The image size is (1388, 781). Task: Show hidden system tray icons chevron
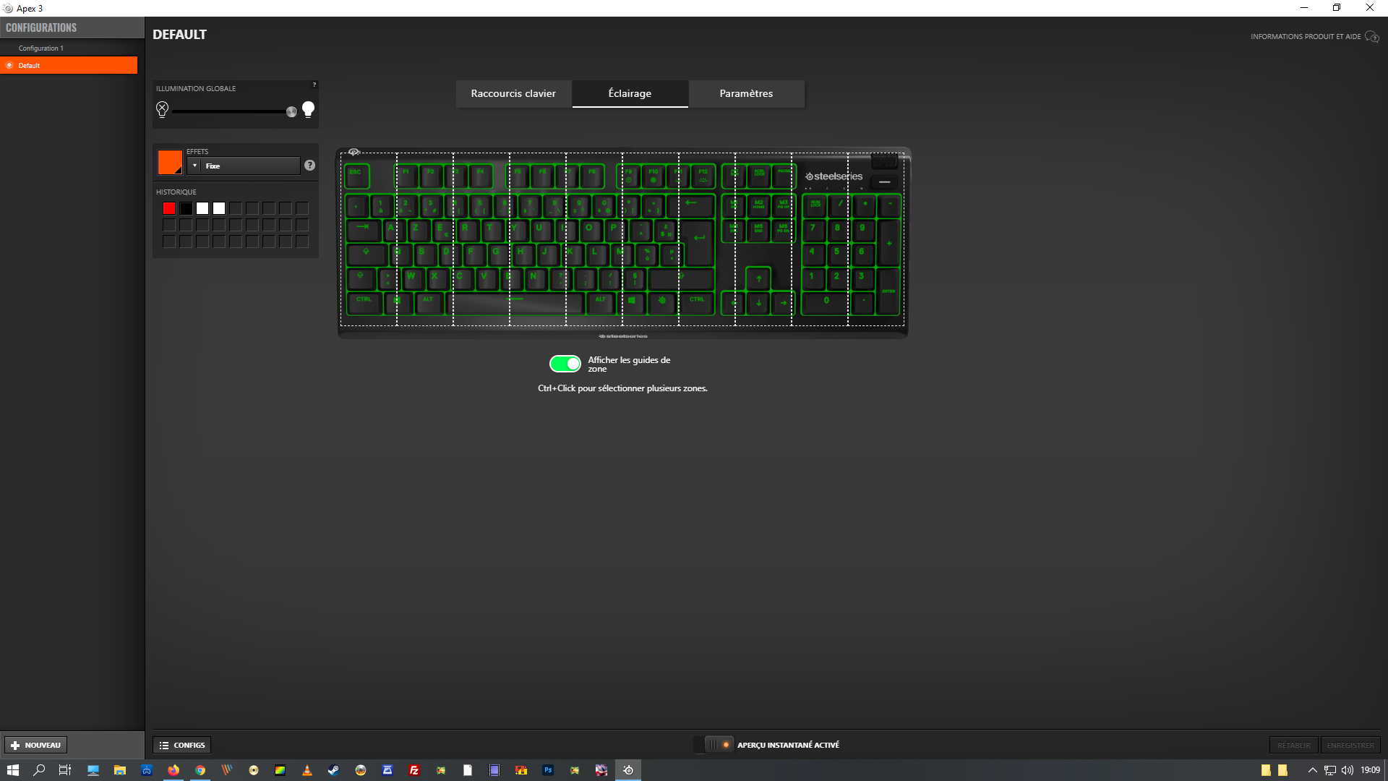click(x=1312, y=770)
